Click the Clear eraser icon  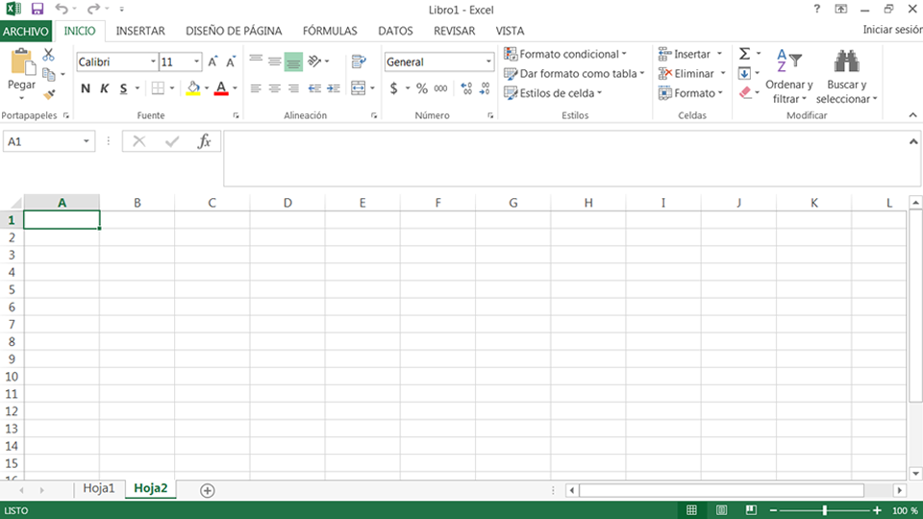pyautogui.click(x=745, y=92)
